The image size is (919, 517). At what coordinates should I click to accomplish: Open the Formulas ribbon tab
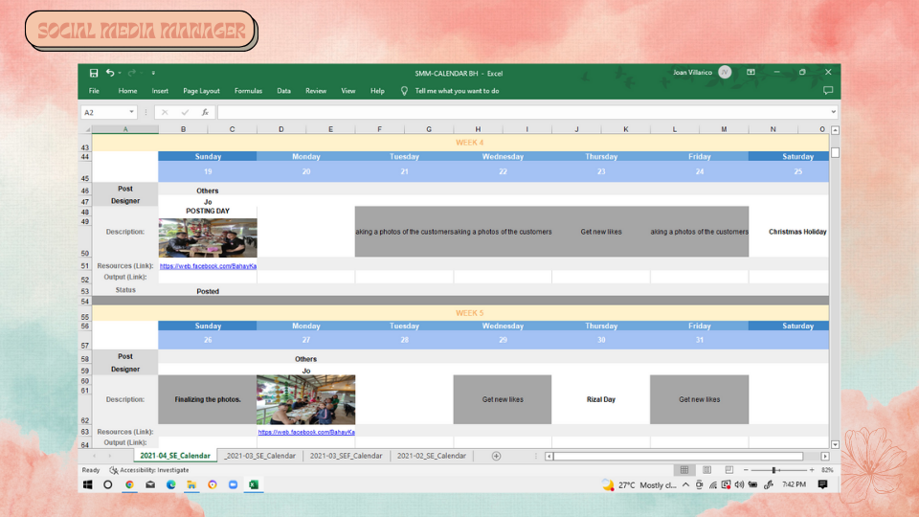[248, 91]
